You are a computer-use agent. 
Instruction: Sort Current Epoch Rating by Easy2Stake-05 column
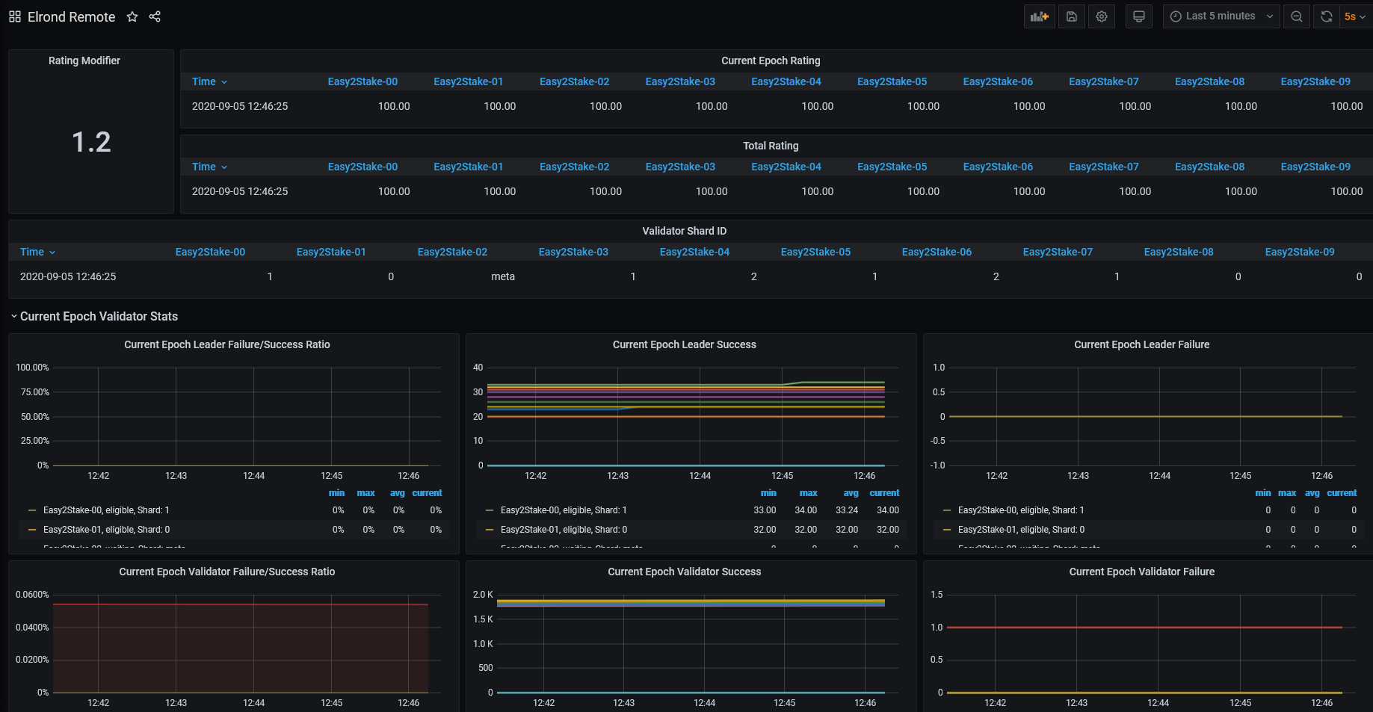pyautogui.click(x=892, y=81)
